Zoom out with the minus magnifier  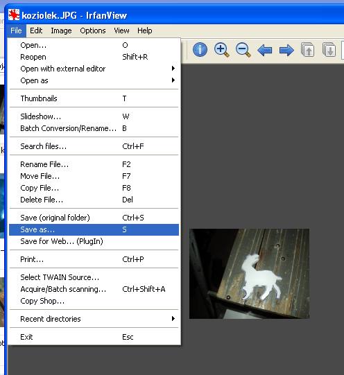pos(243,50)
